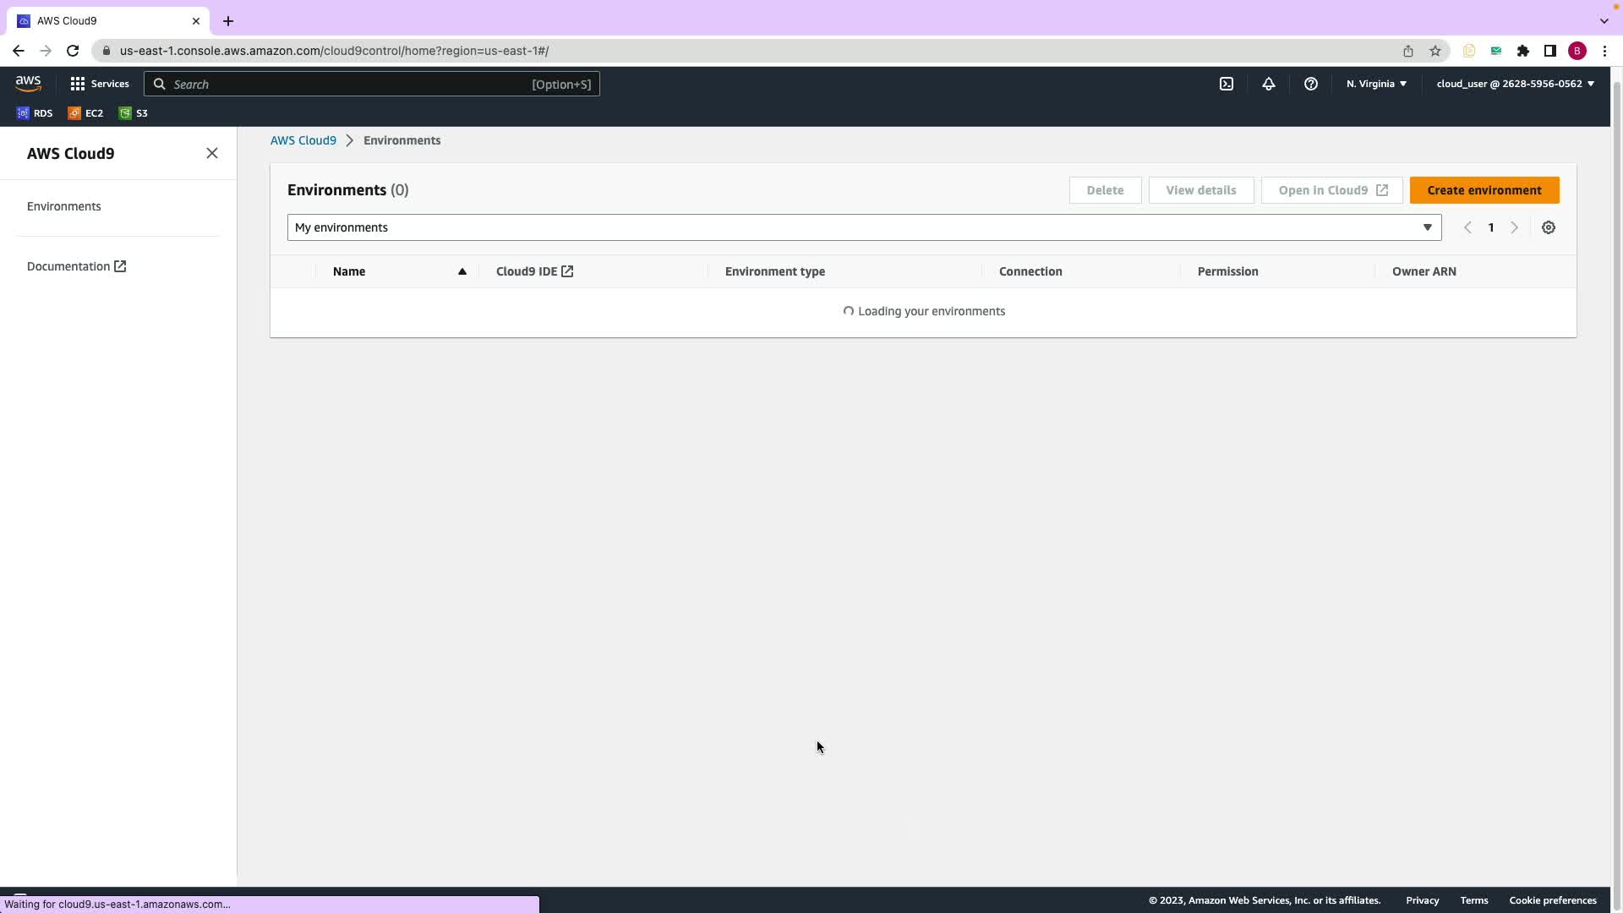This screenshot has height=913, width=1623.
Task: Open S3 shortcut in favorites bar
Action: (x=134, y=113)
